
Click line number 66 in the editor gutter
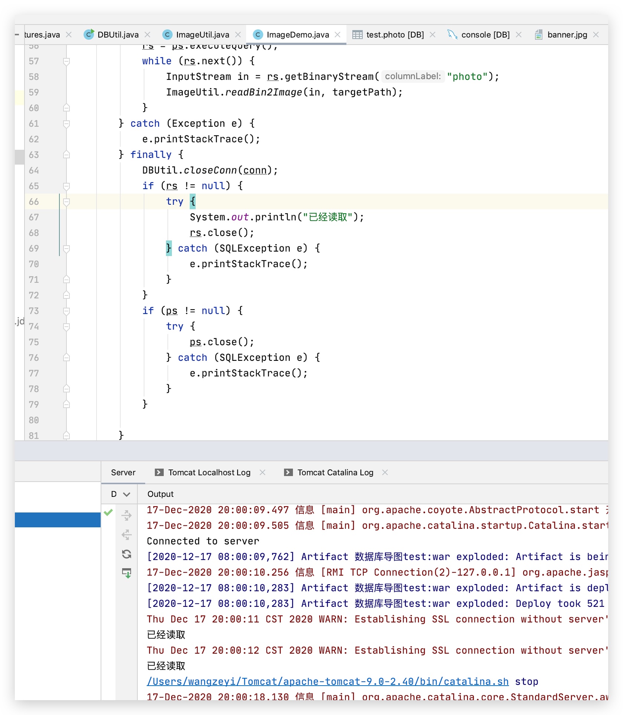coord(34,202)
